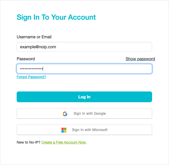Click the entered example@noip.com text
The width and height of the screenshot is (169, 165).
(x=38, y=47)
